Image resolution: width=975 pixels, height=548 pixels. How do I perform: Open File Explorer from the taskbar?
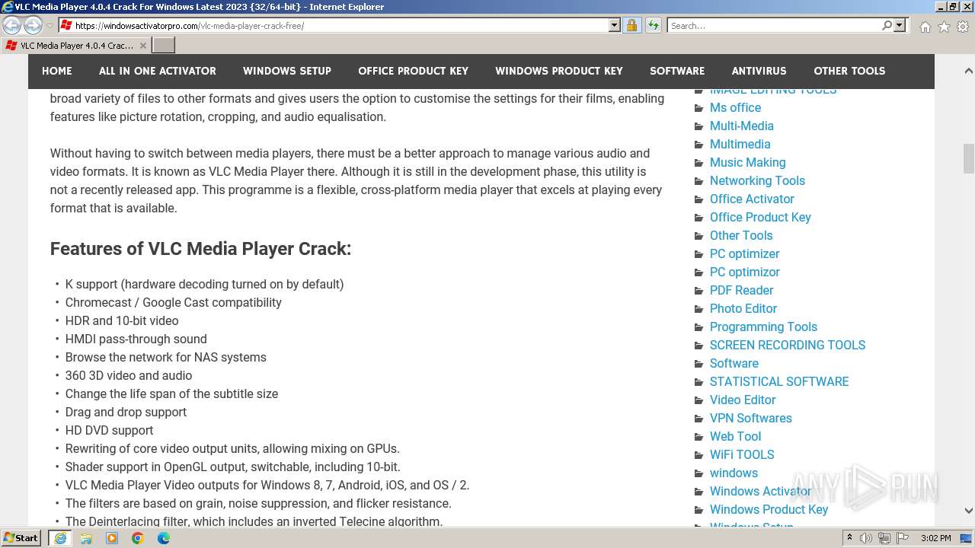click(86, 538)
